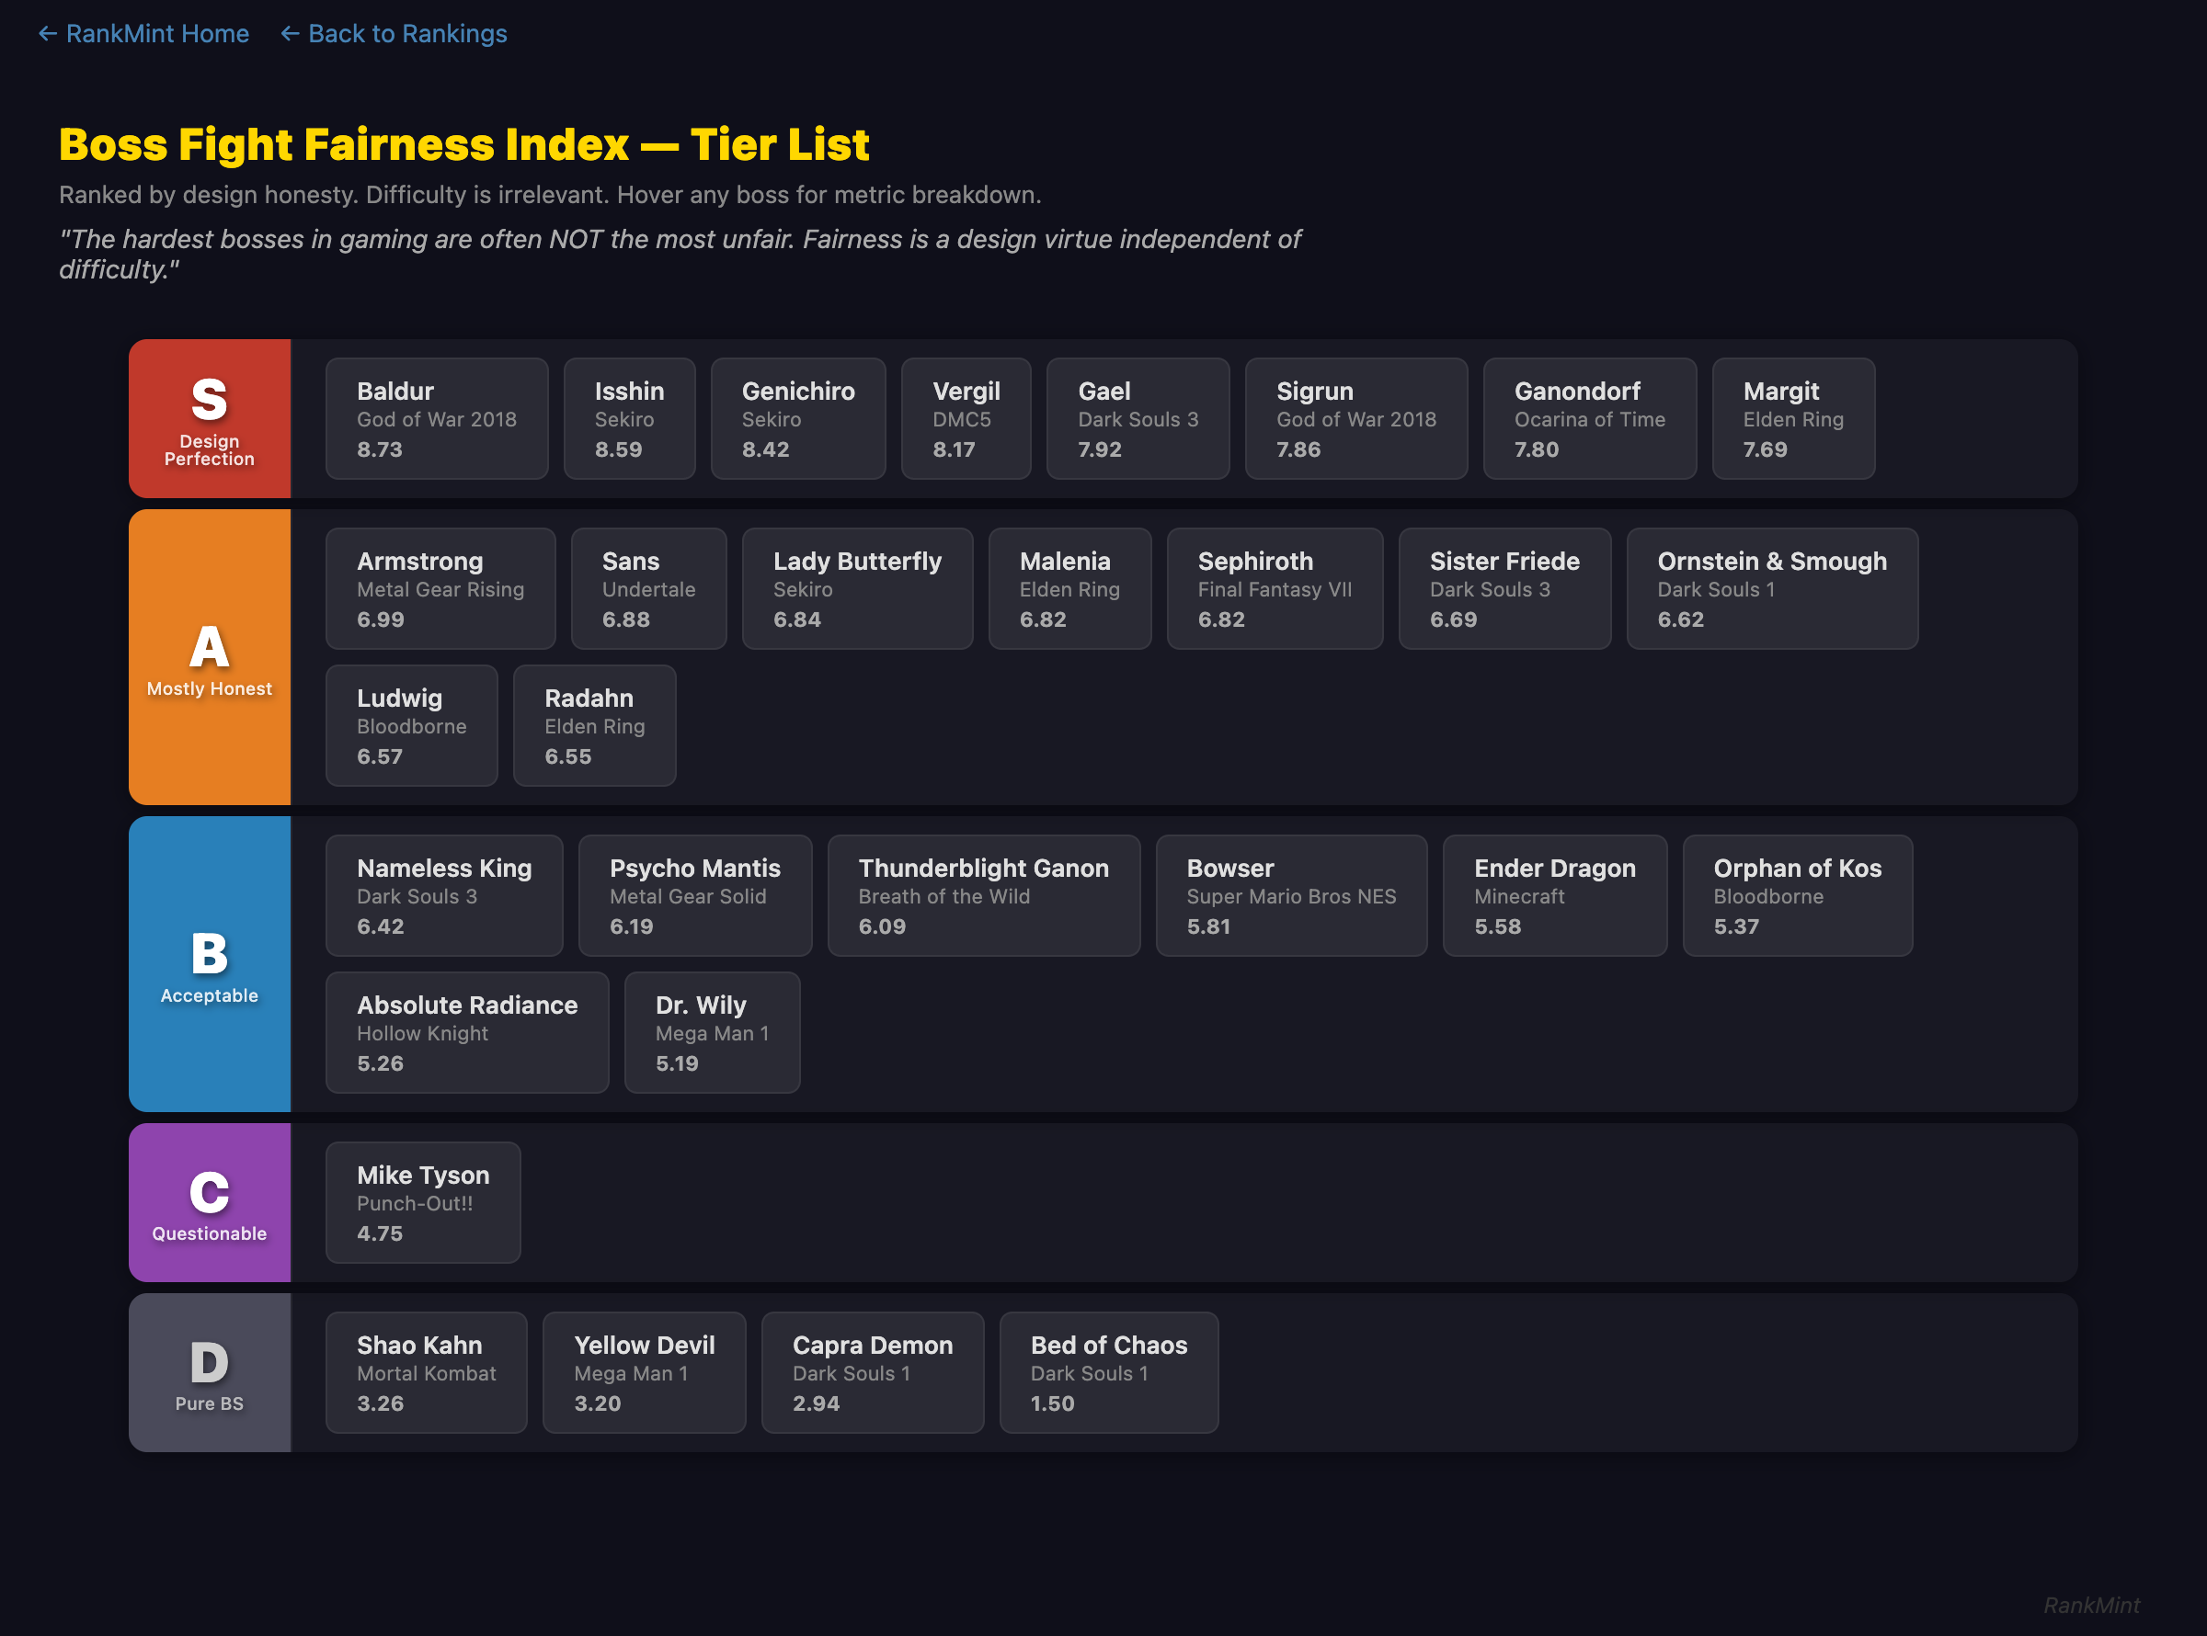This screenshot has width=2207, height=1636.
Task: Open the Nameless King card
Action: click(444, 895)
